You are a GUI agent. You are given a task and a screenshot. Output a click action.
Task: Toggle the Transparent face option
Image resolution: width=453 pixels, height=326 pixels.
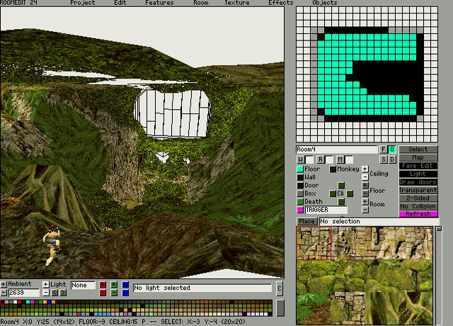coord(418,190)
